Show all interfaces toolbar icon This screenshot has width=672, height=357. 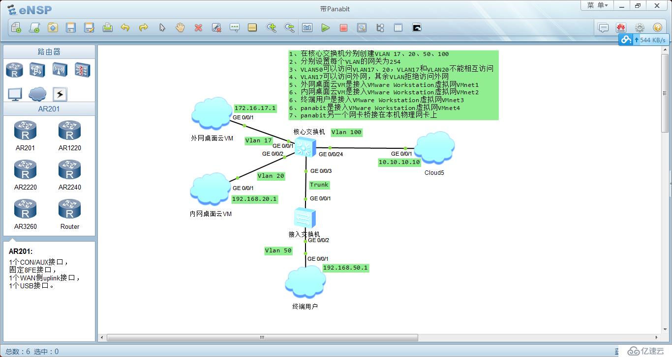[x=380, y=27]
